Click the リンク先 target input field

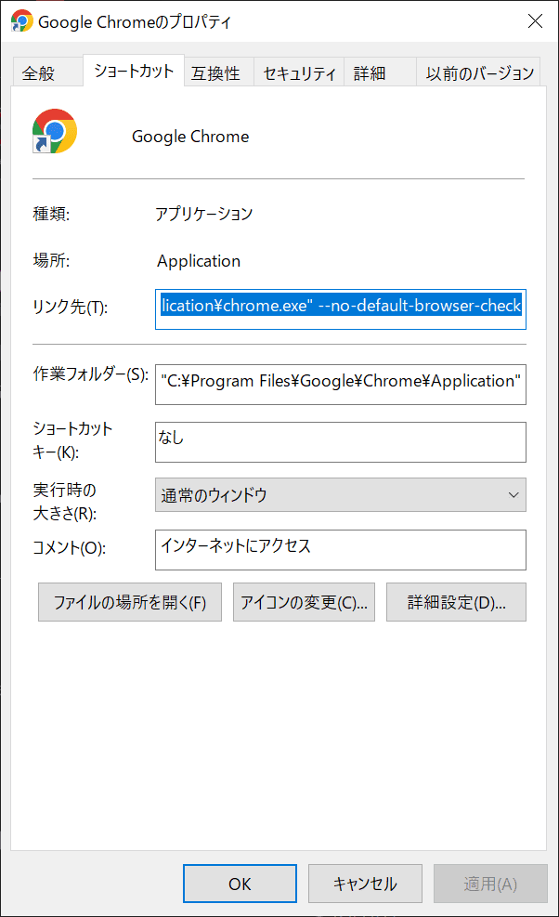coord(340,309)
